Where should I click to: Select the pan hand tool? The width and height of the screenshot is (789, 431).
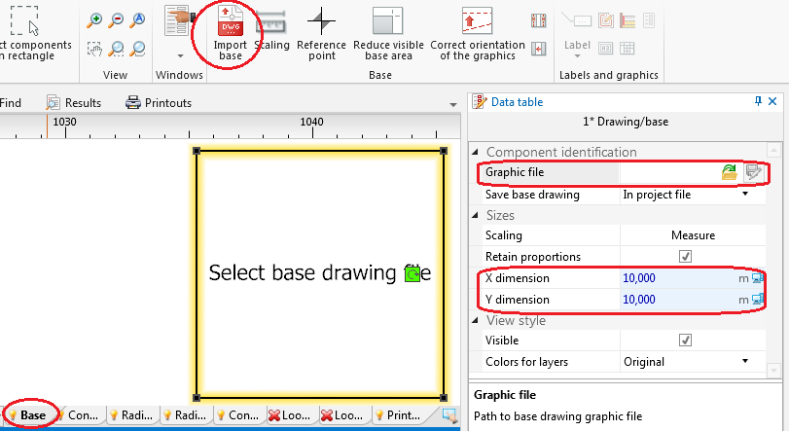[x=94, y=49]
